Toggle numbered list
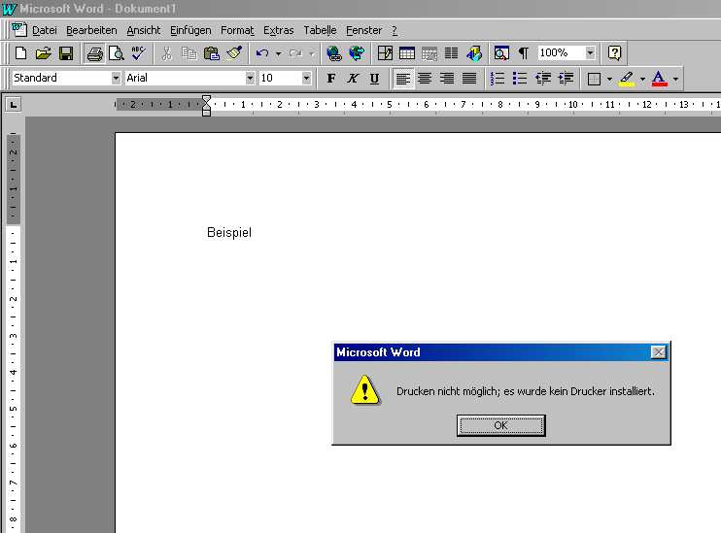721x533 pixels. coord(498,79)
